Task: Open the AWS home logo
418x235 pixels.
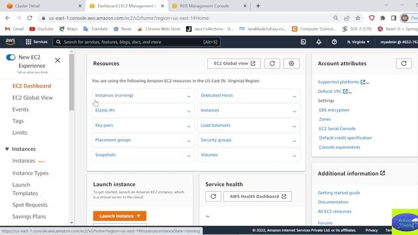Action: 10,42
